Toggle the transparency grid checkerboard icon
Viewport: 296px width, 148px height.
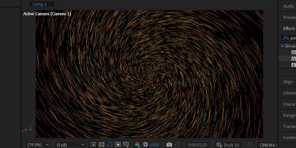click(101, 144)
